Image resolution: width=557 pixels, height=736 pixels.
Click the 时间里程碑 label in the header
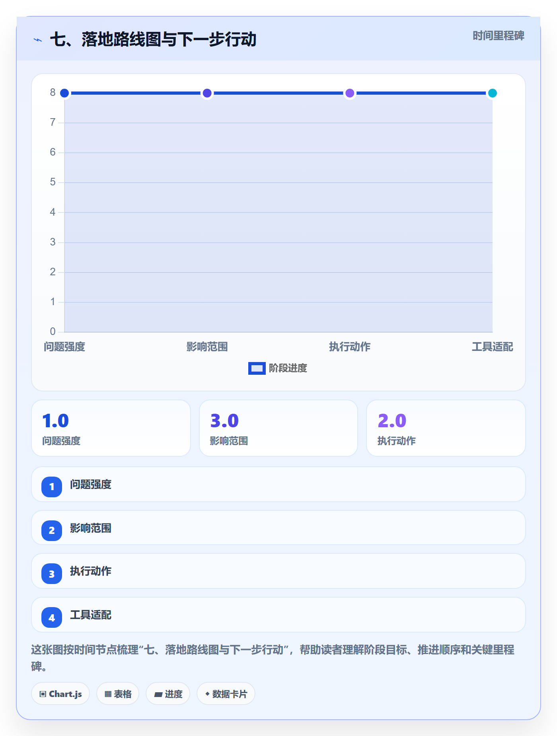[x=498, y=36]
